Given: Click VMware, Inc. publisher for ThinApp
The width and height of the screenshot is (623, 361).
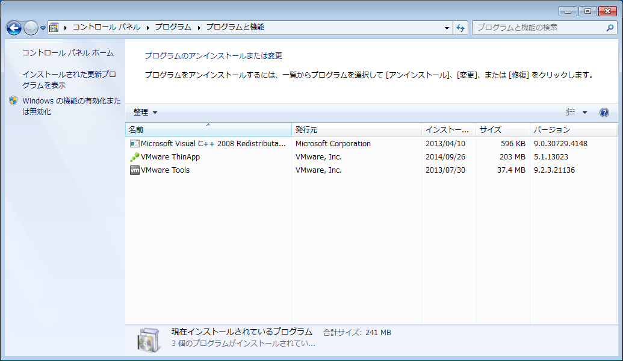Looking at the screenshot, I should (x=318, y=157).
